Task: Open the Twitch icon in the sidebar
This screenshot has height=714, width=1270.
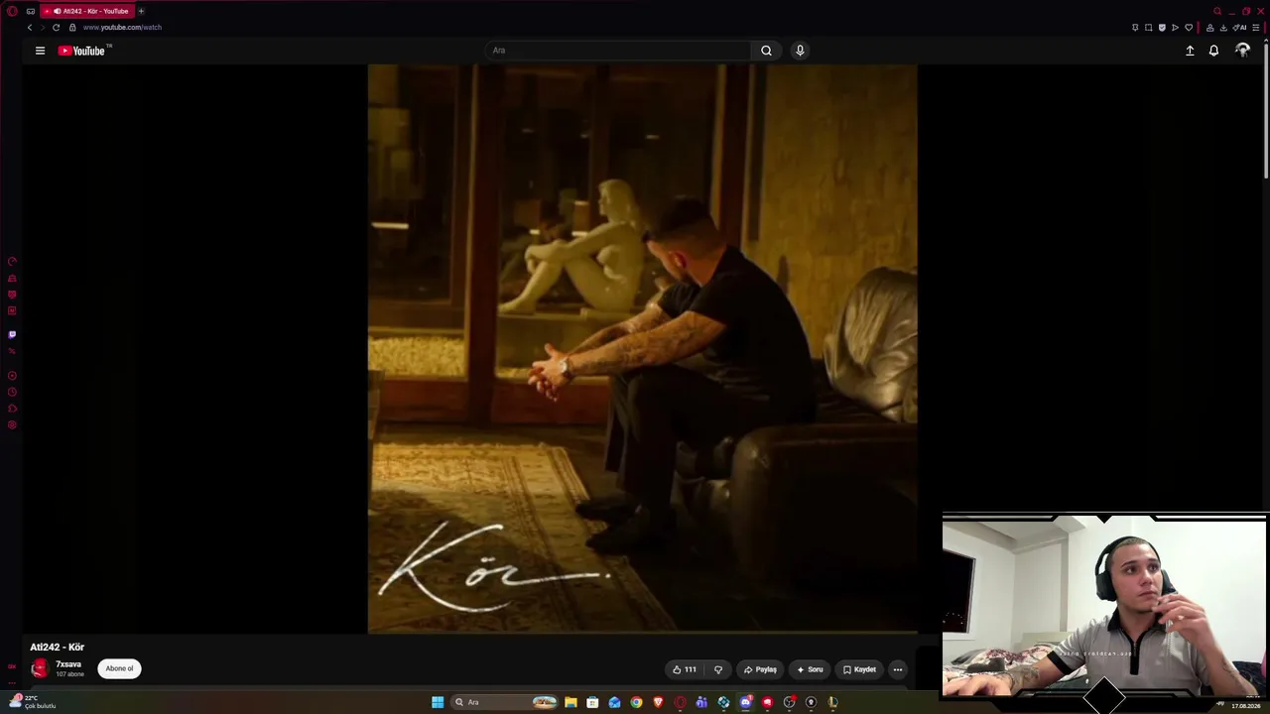Action: click(x=12, y=335)
